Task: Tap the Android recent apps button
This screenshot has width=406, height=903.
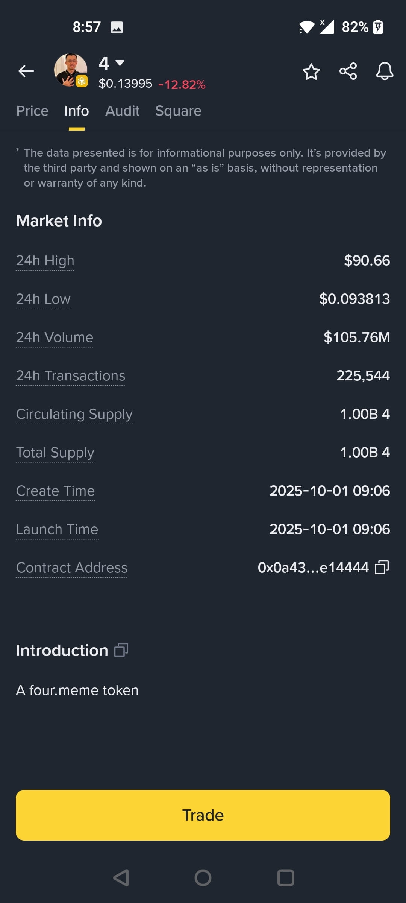Action: (286, 878)
